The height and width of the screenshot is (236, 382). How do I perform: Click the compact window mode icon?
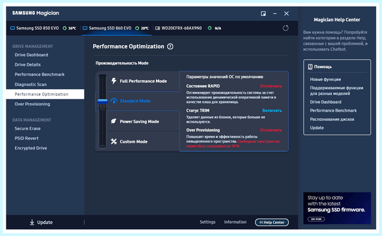coord(264,13)
